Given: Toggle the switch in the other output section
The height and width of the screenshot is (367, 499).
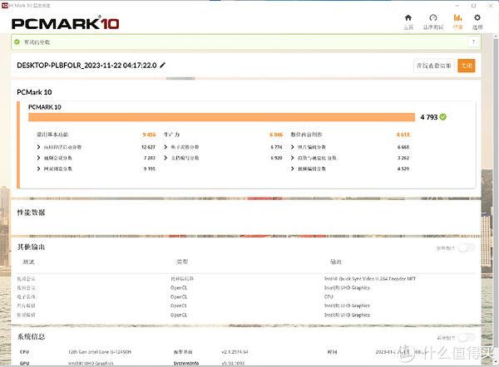Looking at the screenshot, I should 467,247.
